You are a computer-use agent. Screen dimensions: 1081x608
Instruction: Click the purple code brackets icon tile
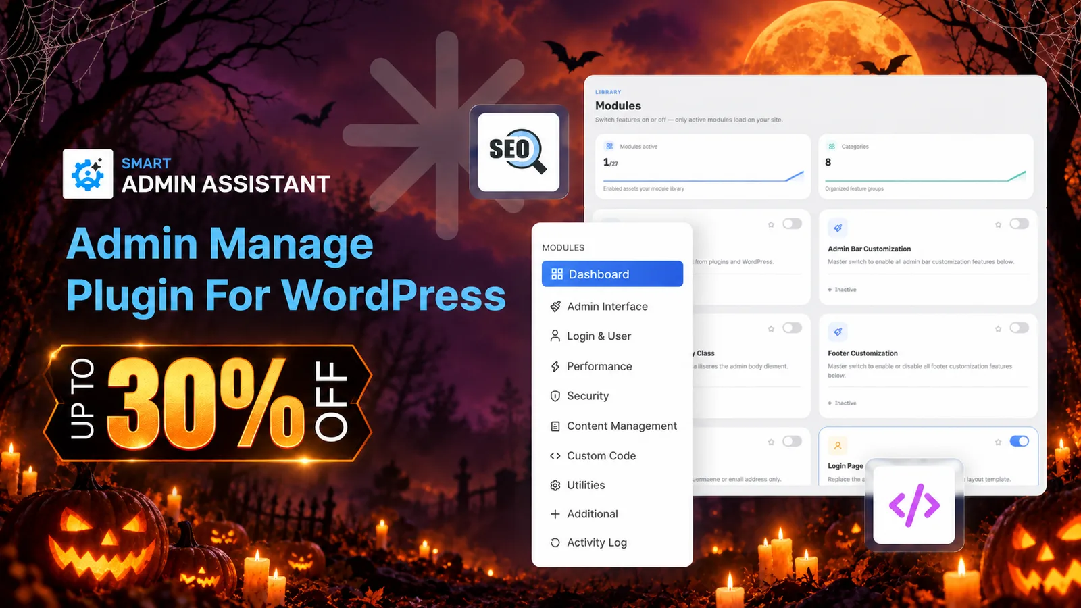(x=914, y=505)
